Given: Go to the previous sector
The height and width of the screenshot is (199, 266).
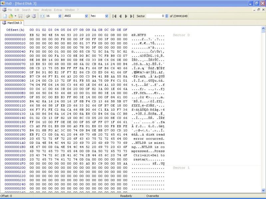Looking at the screenshot, I should (x=121, y=16).
